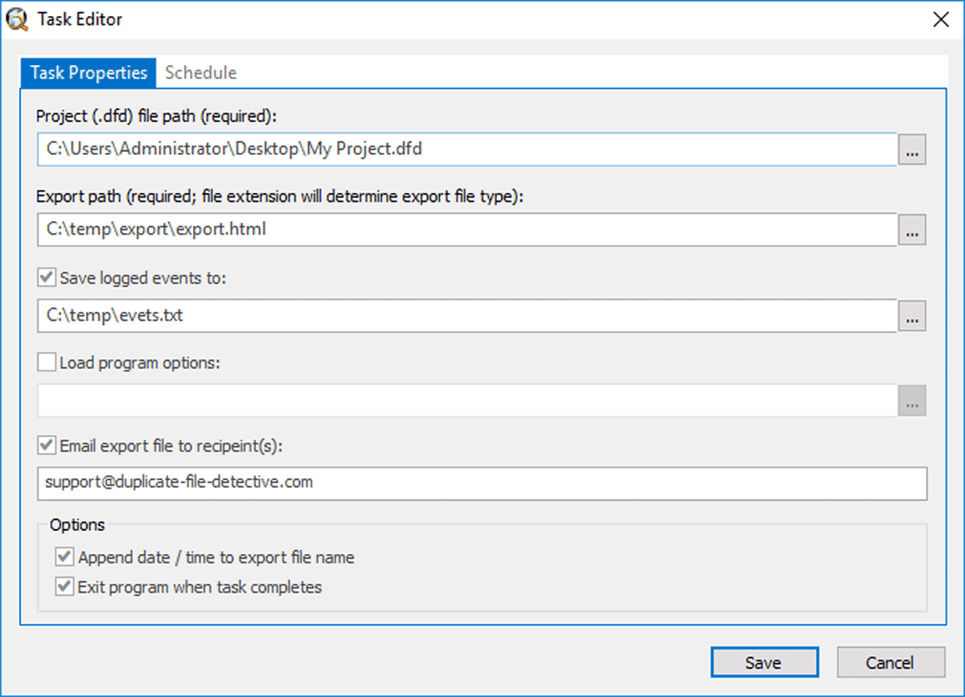Browse for a project .dfd file
The height and width of the screenshot is (697, 965).
click(x=913, y=150)
